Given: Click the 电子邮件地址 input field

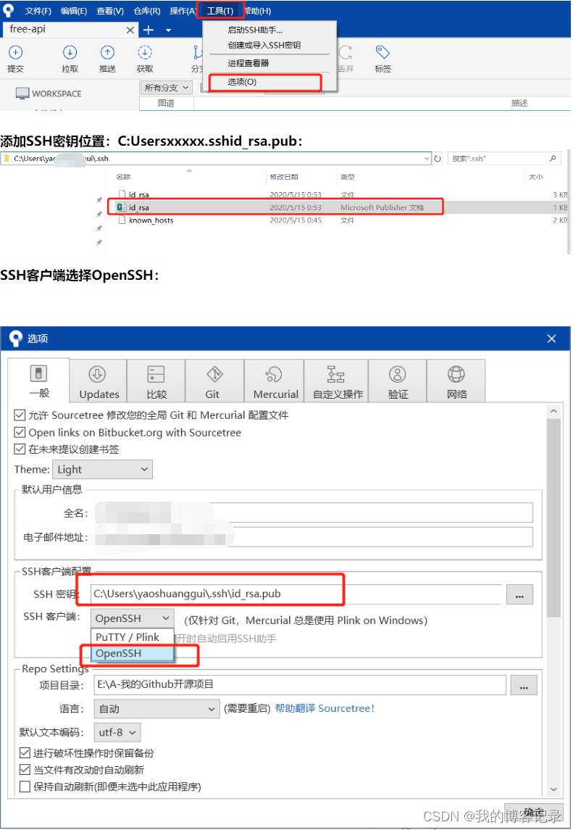Looking at the screenshot, I should [x=314, y=536].
